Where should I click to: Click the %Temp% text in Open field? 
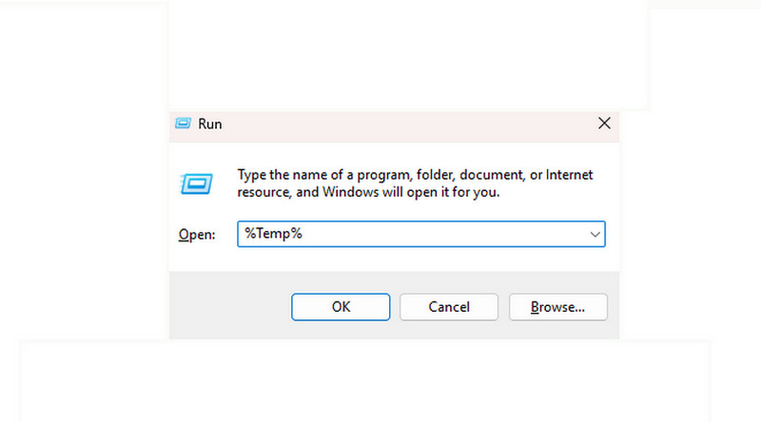click(273, 234)
